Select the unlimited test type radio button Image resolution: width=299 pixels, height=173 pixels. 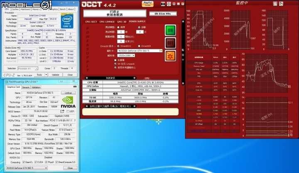[x=118, y=27]
